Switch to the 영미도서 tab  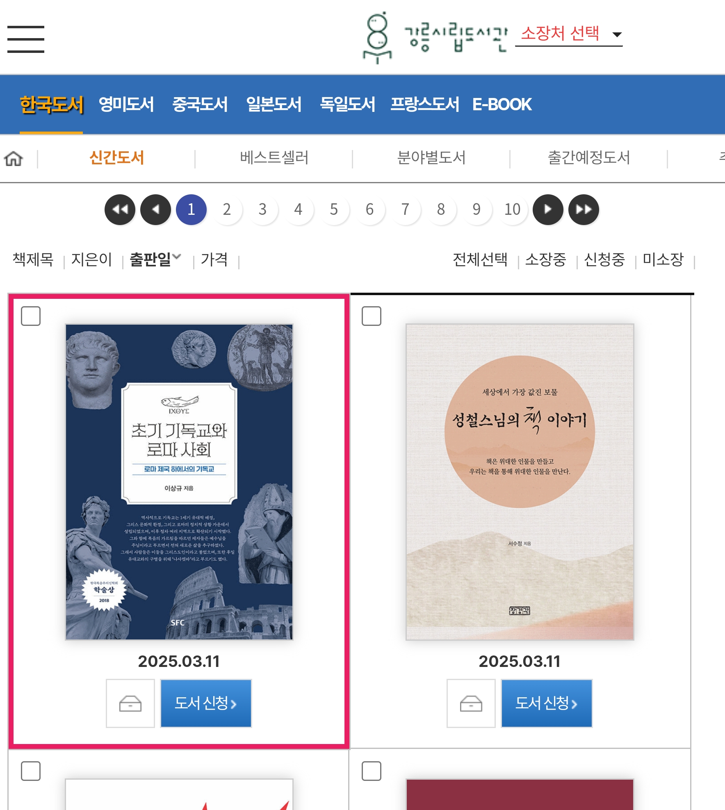click(x=126, y=104)
